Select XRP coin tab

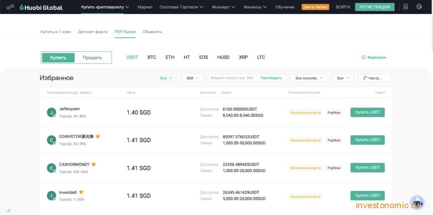tap(243, 57)
